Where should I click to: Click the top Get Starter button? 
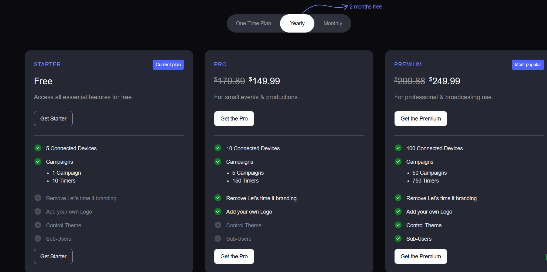53,119
